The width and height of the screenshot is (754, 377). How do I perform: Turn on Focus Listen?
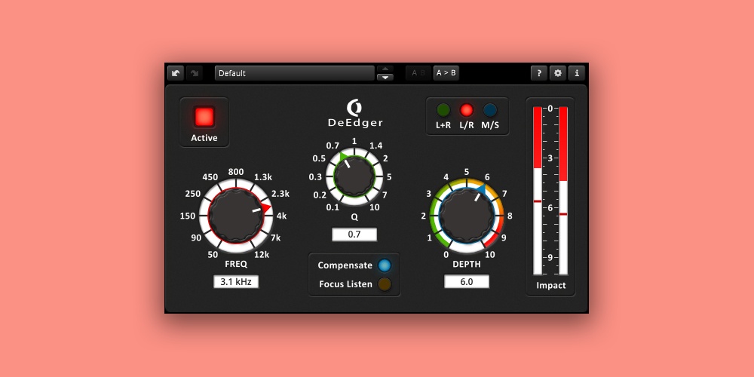(385, 284)
